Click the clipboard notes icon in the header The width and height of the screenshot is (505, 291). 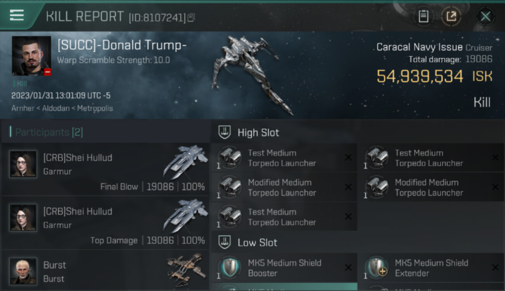point(423,16)
